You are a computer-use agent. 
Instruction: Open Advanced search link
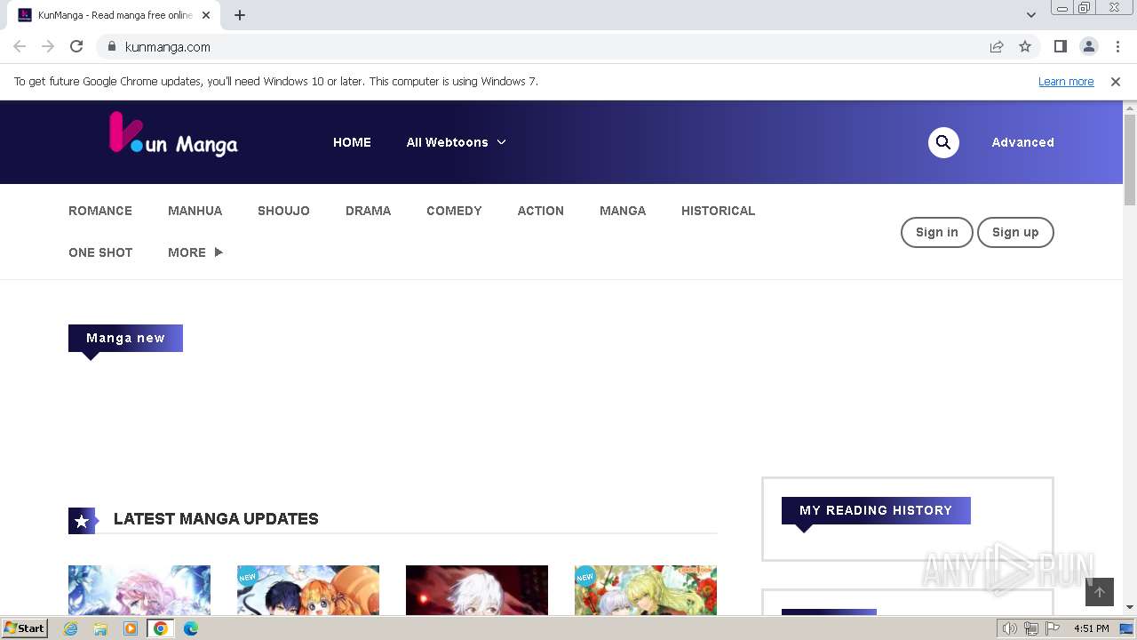click(1023, 142)
